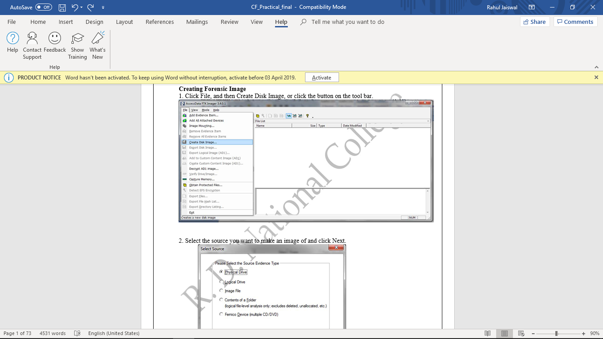
Task: Click the Contact Support icon
Action: click(32, 45)
